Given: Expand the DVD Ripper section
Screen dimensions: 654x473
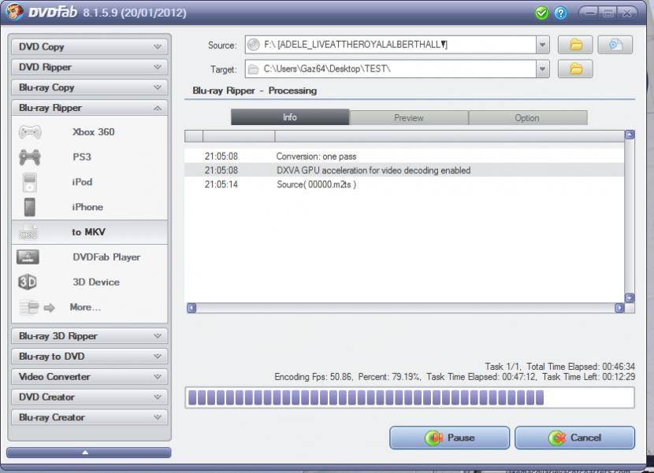Looking at the screenshot, I should (x=90, y=67).
